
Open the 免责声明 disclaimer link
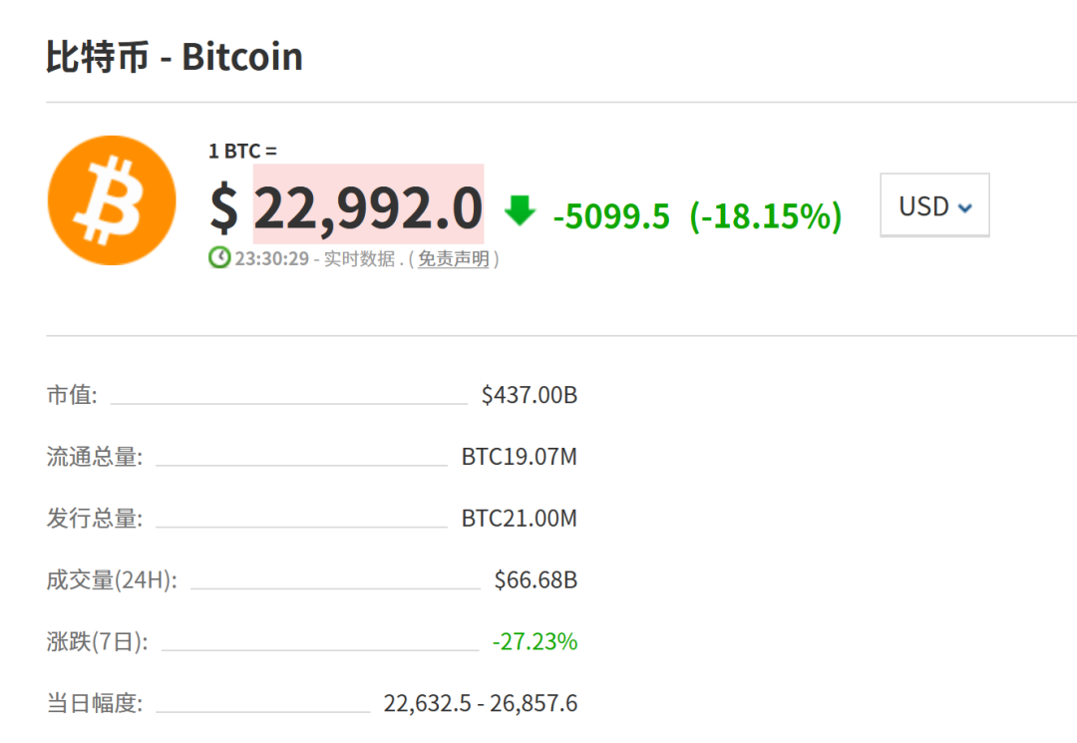click(454, 259)
